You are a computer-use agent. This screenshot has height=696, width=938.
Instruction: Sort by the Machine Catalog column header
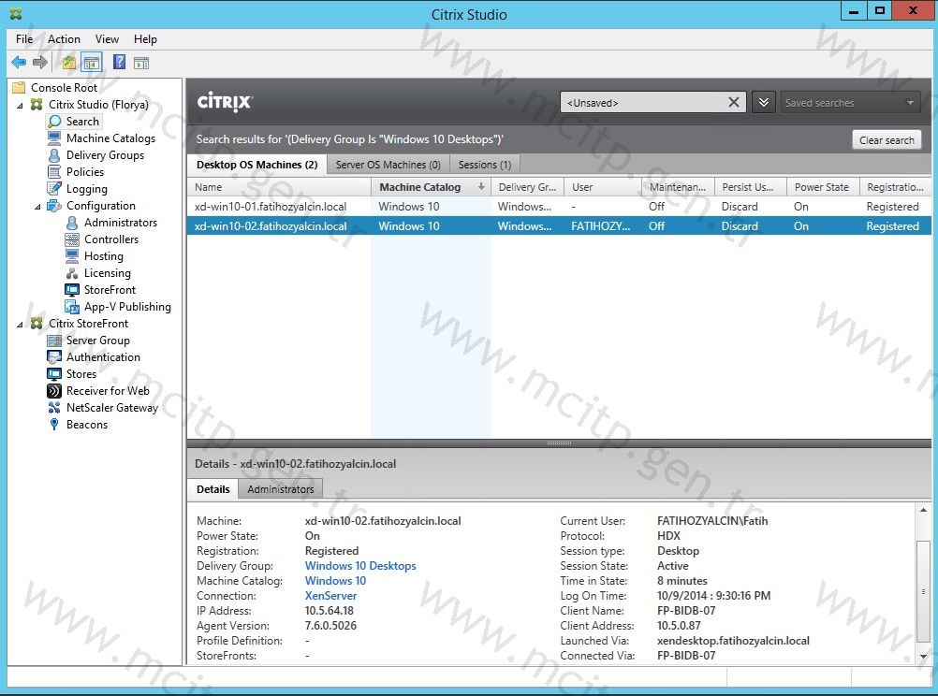click(x=431, y=187)
